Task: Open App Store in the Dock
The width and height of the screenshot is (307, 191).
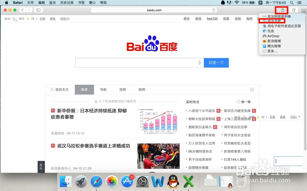Action: pos(127,181)
